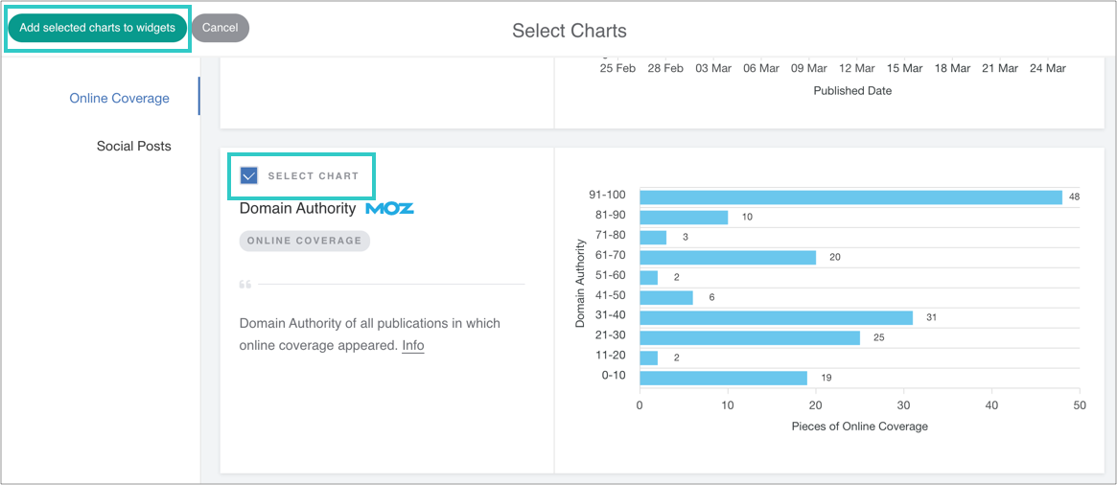Uncheck the Select Chart checkbox

tap(249, 175)
